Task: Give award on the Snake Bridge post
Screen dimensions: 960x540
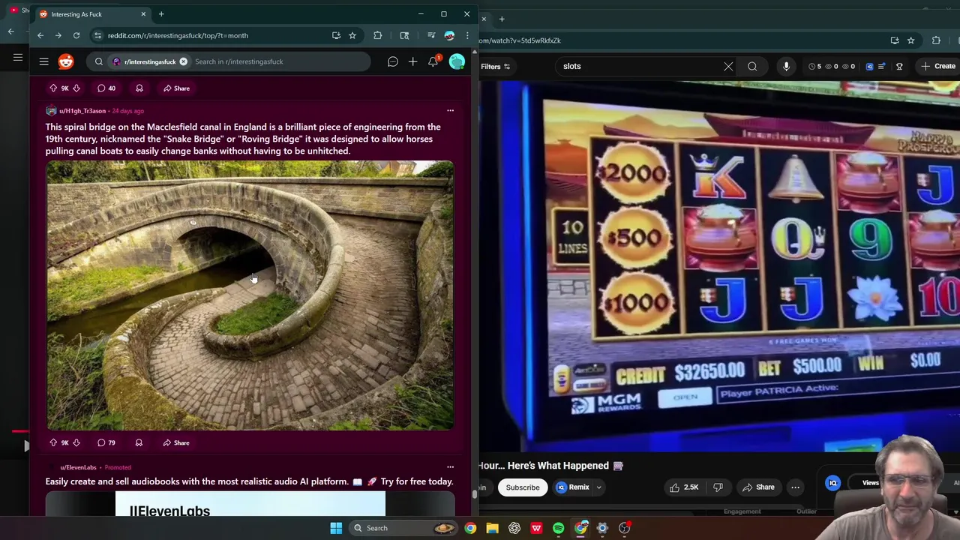Action: tap(139, 442)
